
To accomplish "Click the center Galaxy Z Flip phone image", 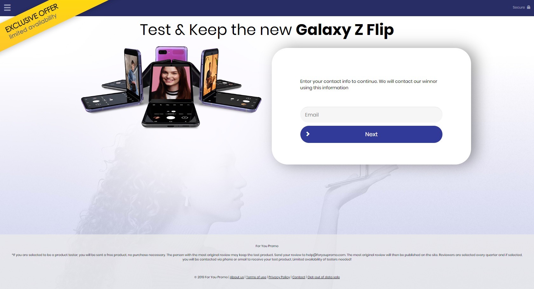I will pyautogui.click(x=171, y=95).
